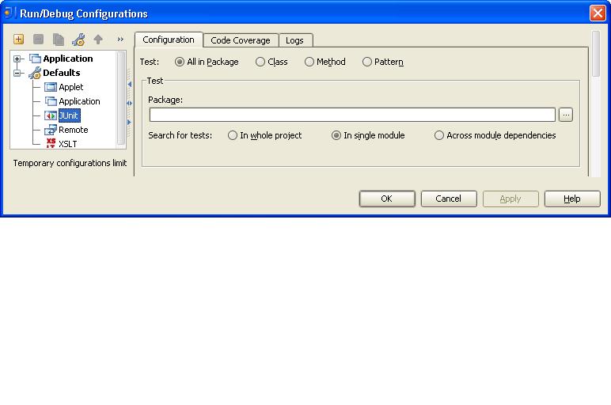This screenshot has width=611, height=405.
Task: Click the Copy Configuration icon
Action: (x=58, y=40)
